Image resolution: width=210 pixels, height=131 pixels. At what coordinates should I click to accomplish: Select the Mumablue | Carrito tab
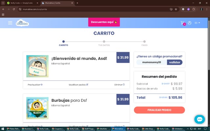pyautogui.click(x=57, y=3)
